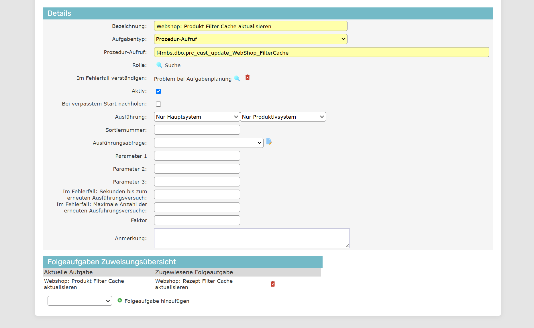
Task: Remove the Rezept Filter Cache follow-up task
Action: (x=273, y=284)
